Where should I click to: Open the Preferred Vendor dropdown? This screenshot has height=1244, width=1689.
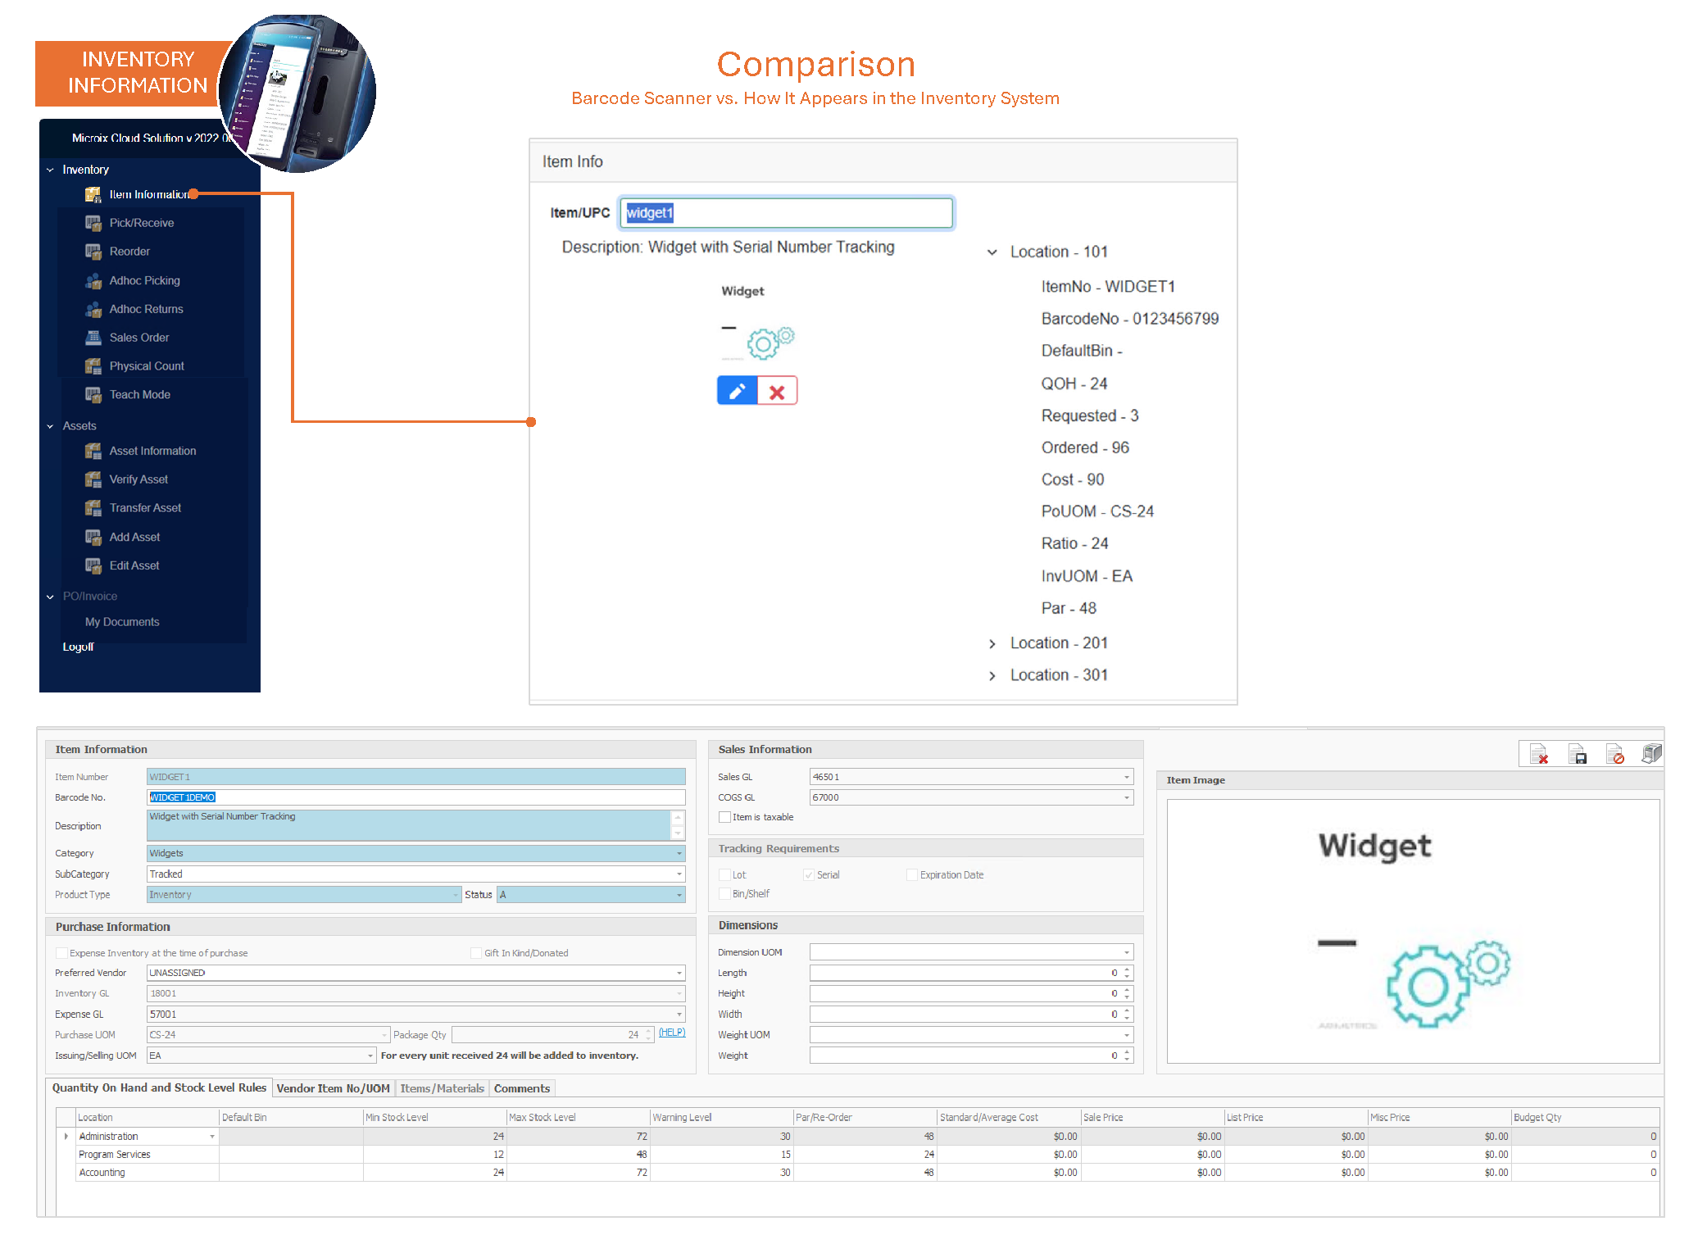679,974
